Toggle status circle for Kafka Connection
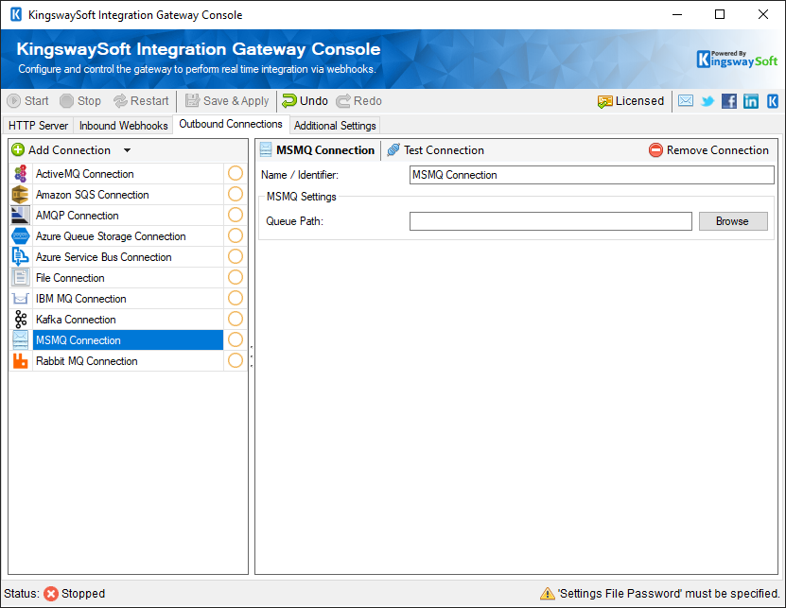The height and width of the screenshot is (608, 786). click(x=236, y=319)
